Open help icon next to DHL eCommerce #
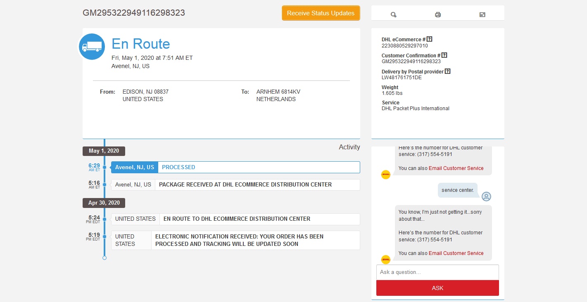Image resolution: width=587 pixels, height=302 pixels. [x=430, y=39]
